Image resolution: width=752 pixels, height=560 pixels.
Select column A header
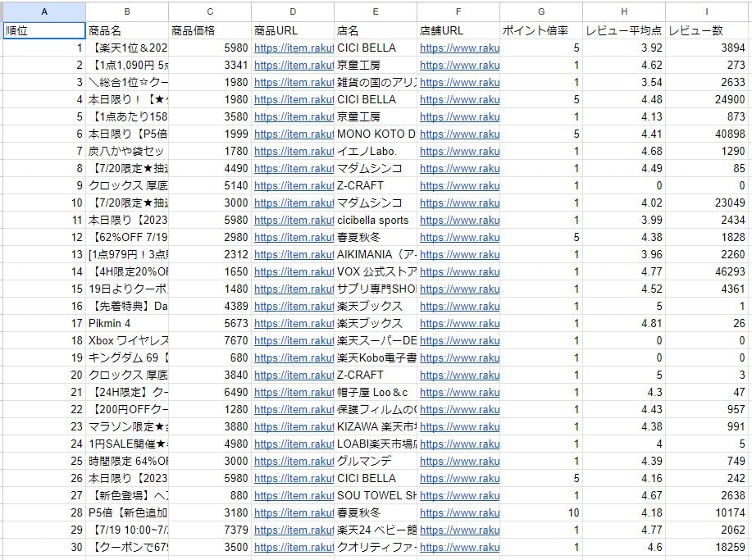click(x=44, y=11)
